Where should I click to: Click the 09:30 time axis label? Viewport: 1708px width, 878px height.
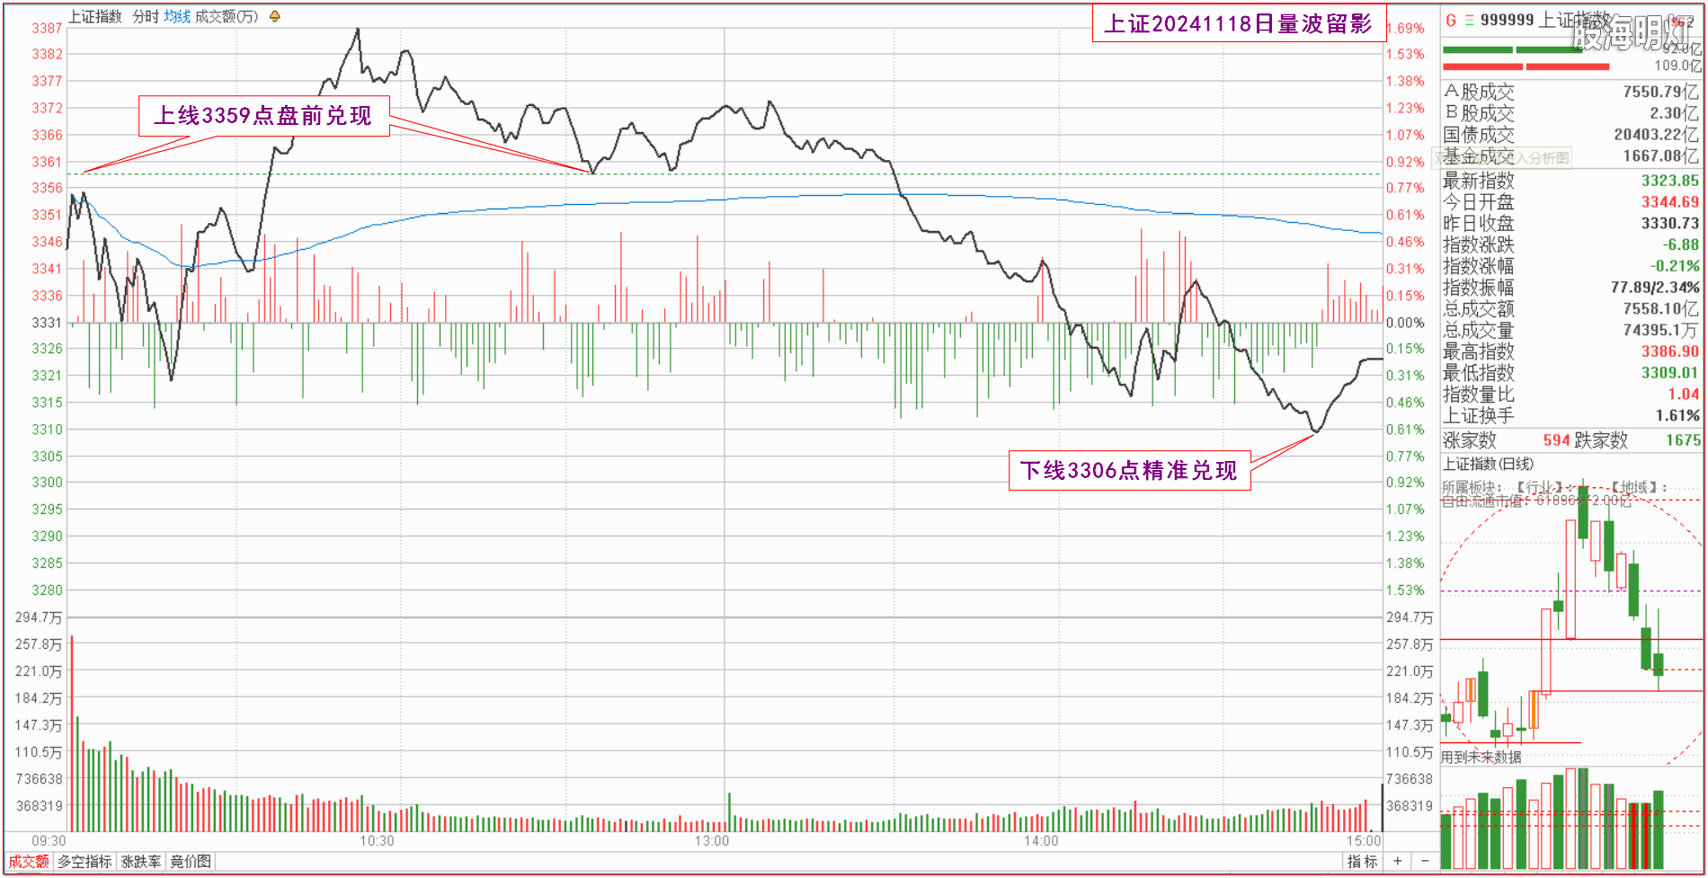(49, 841)
